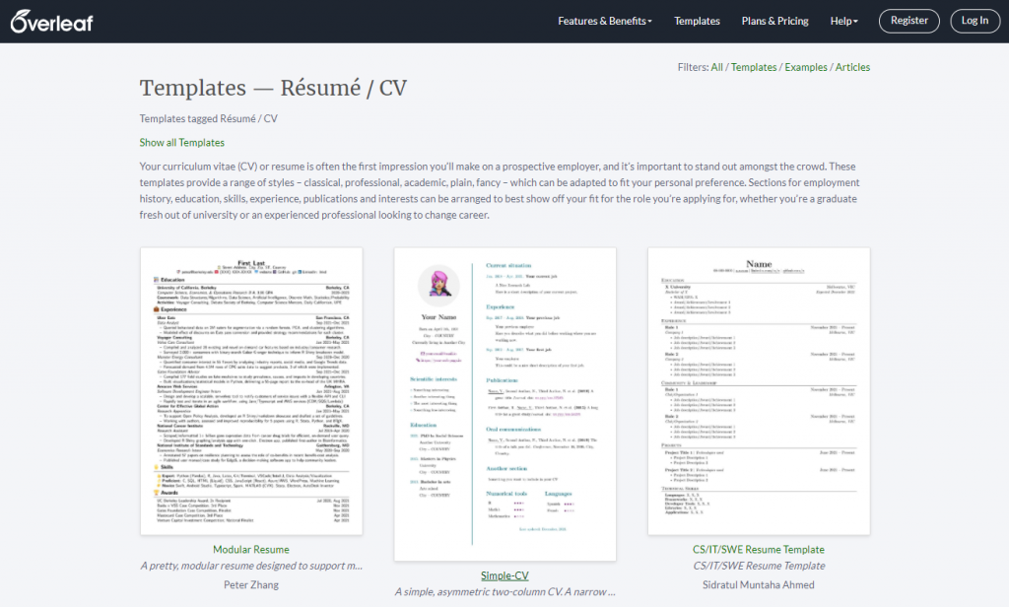Open the Simple-CV thumbnail preview
The height and width of the screenshot is (607, 1009).
click(x=505, y=404)
